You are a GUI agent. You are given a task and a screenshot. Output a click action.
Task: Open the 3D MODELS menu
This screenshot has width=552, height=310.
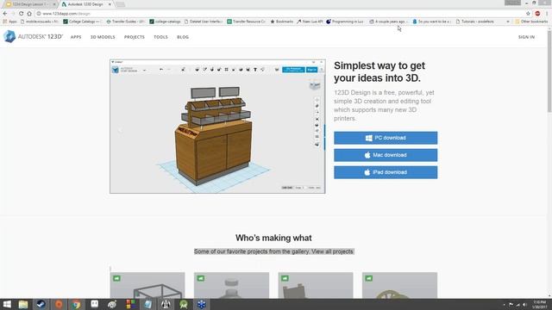(103, 37)
